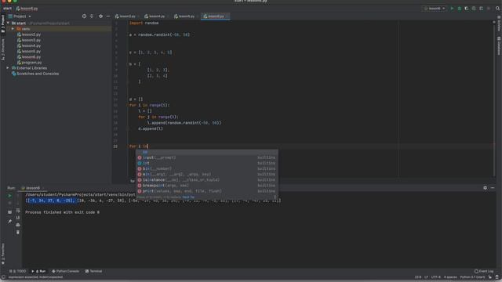This screenshot has width=502, height=282.
Task: Click 'Process finished with exit code 0' text
Action: [63, 212]
